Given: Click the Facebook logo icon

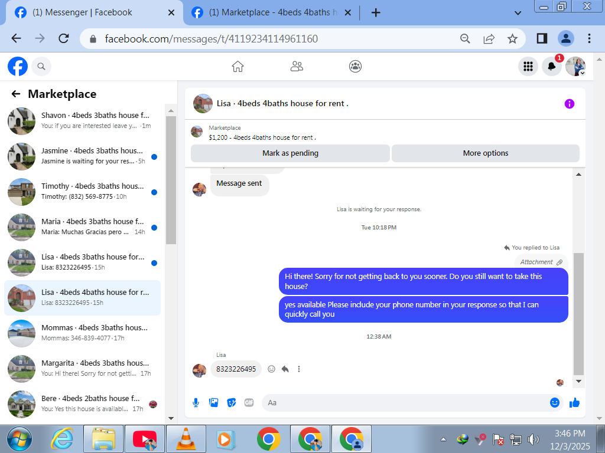Looking at the screenshot, I should (18, 67).
